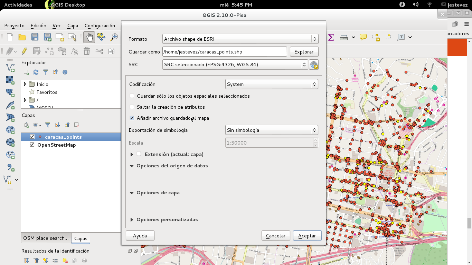This screenshot has width=472, height=265.
Task: Select the Favoritos item in Explorador
Action: [47, 92]
